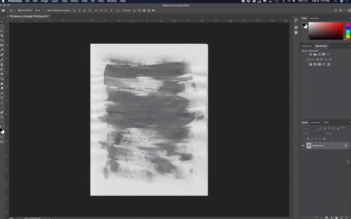Image resolution: width=351 pixels, height=219 pixels.
Task: Add a Vibrance adjustment
Action: pos(328,54)
